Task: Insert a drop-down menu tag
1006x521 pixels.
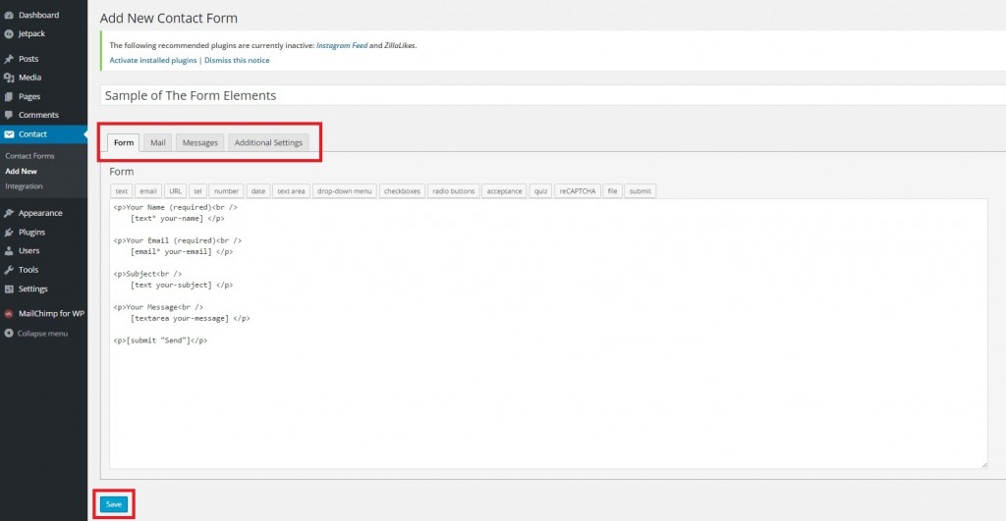Action: (x=344, y=191)
